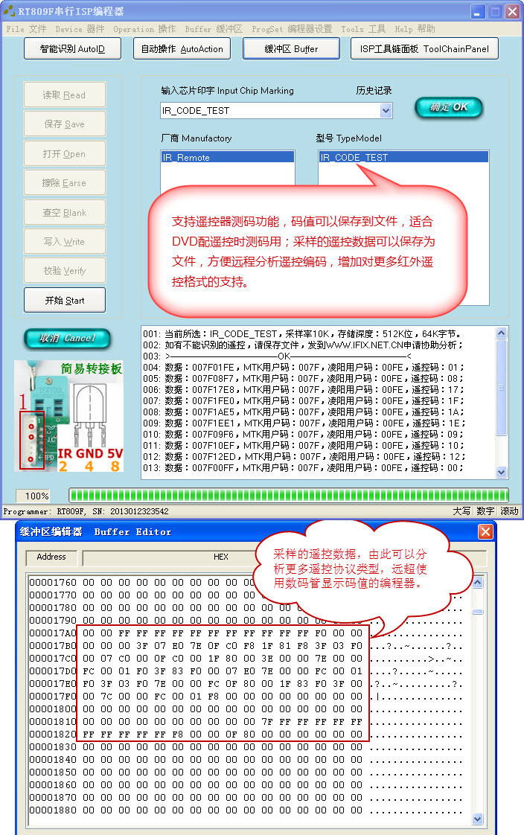The height and width of the screenshot is (835, 524).
Task: Click the 大写 caps status indicator
Action: coord(461,511)
